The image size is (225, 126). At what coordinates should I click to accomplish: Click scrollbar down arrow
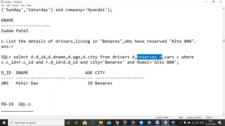click(224, 114)
